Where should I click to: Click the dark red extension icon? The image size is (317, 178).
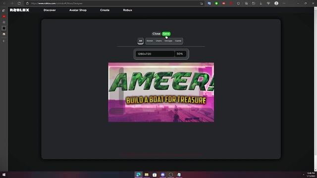[231, 3]
